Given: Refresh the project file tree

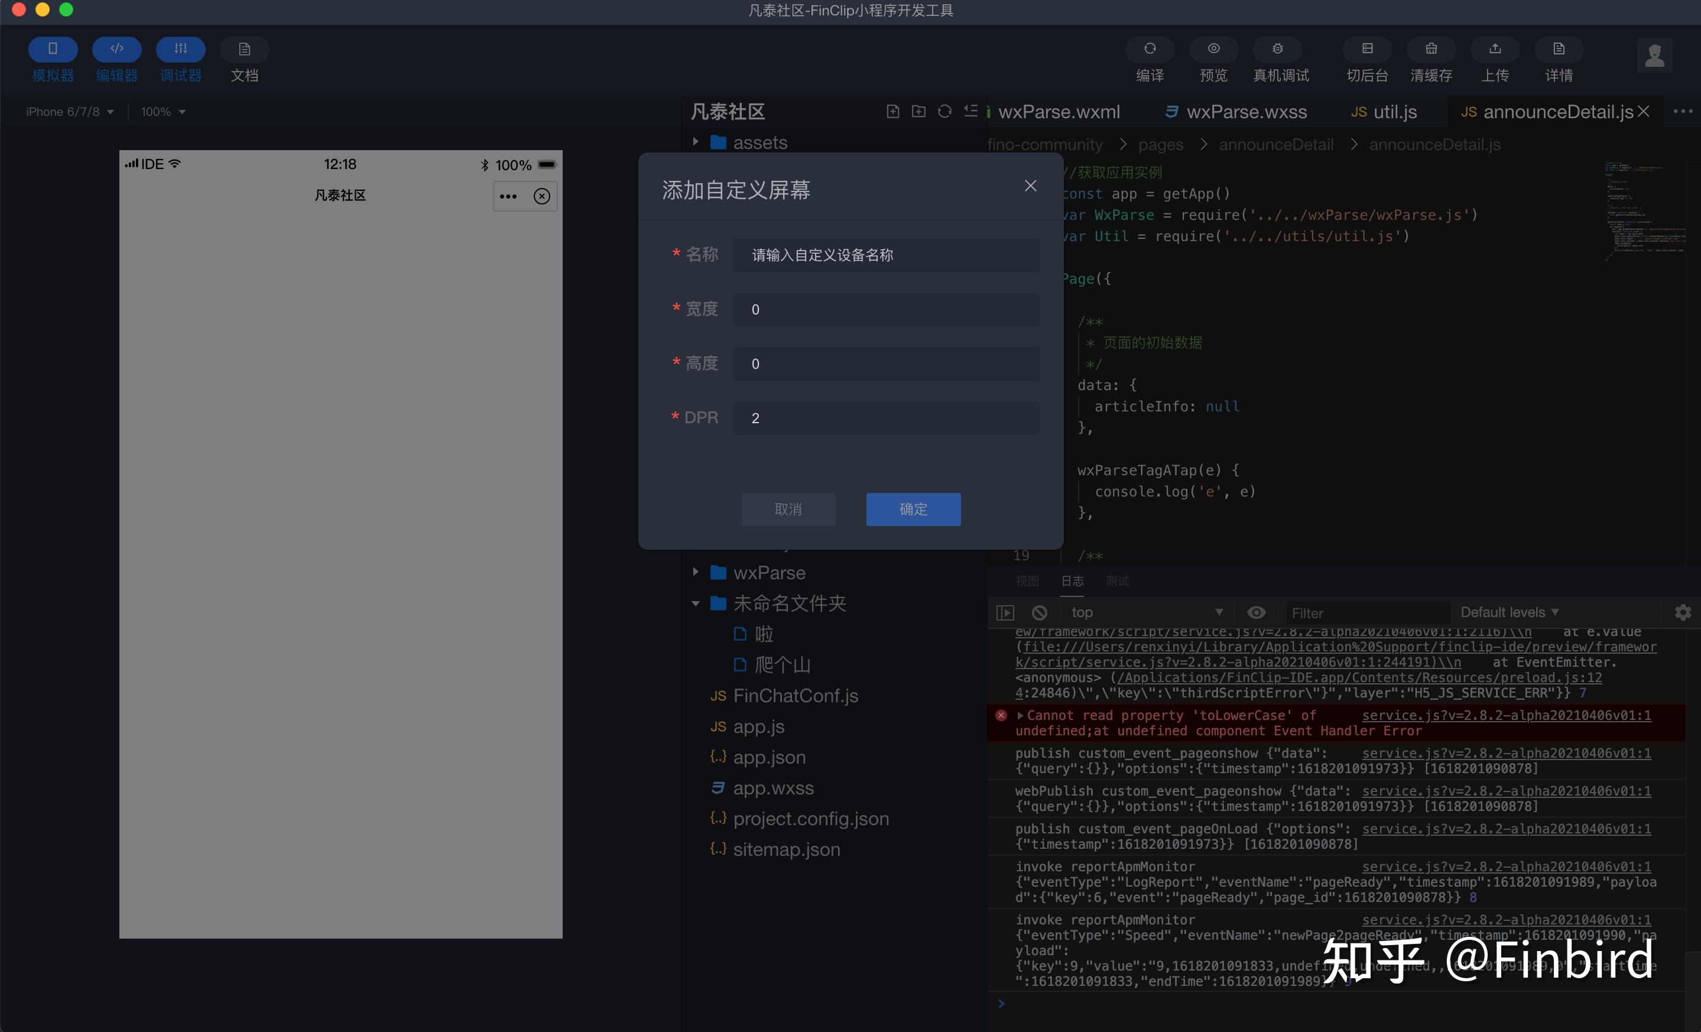Looking at the screenshot, I should click(x=944, y=111).
